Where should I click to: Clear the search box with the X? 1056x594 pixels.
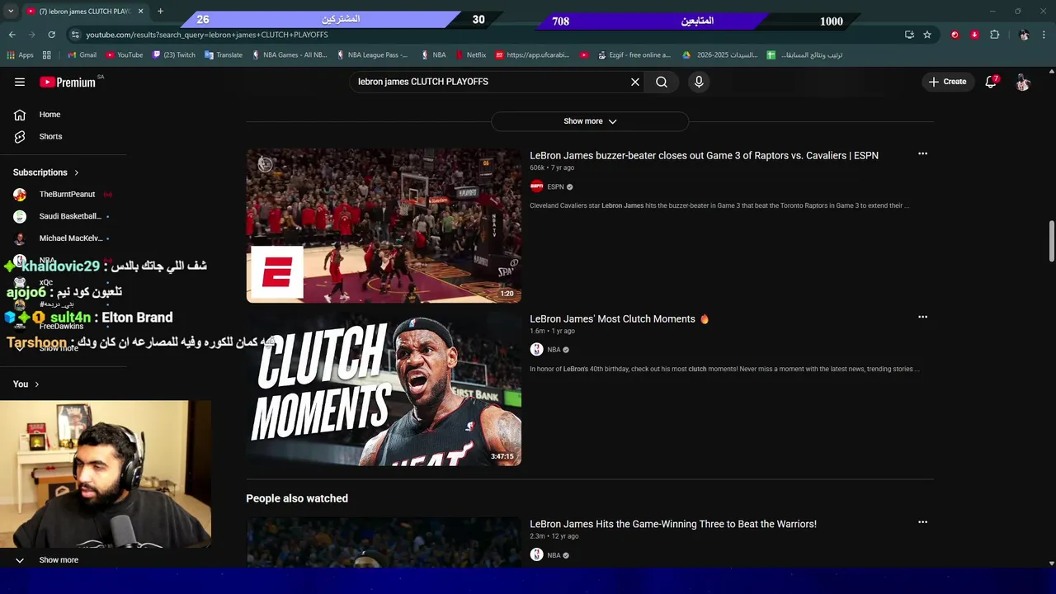(x=635, y=82)
